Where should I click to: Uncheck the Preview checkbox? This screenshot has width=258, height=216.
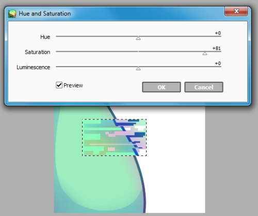click(59, 85)
